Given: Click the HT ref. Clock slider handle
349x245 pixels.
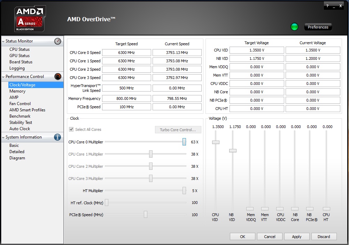Looking at the screenshot, I should [107, 203].
